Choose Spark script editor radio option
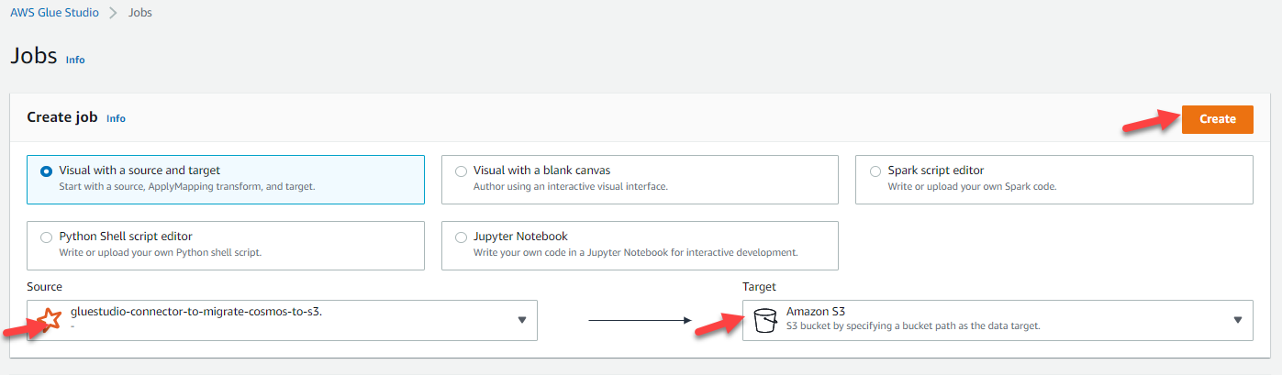This screenshot has height=375, width=1282. point(875,171)
